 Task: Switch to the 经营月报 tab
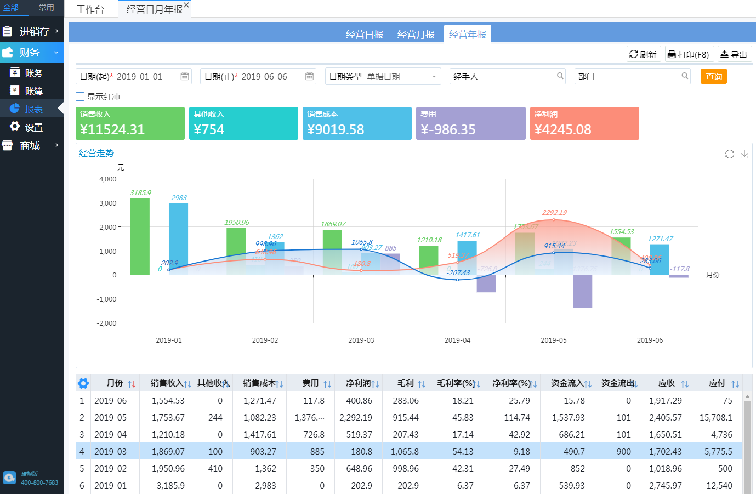[416, 35]
